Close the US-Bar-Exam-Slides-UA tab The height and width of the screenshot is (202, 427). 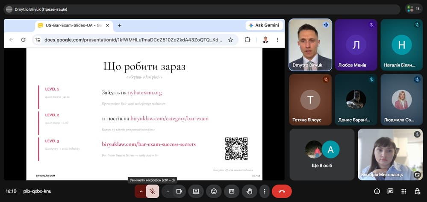(107, 26)
